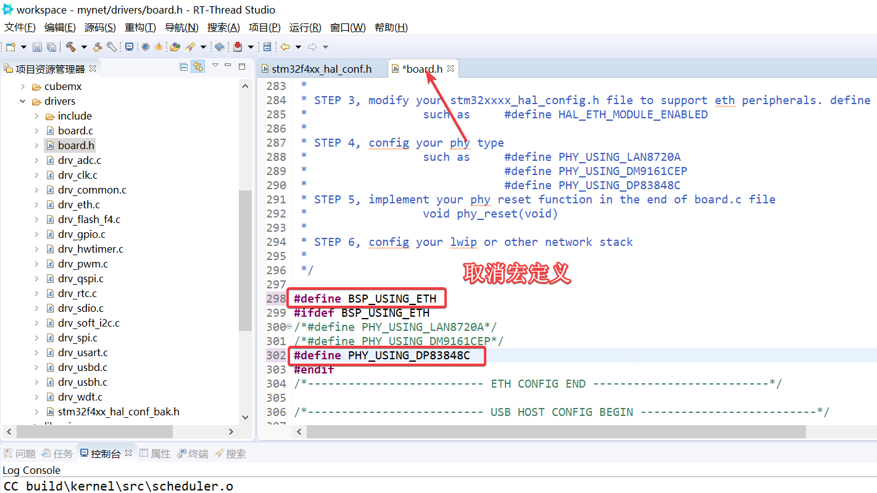Open the wrench settings icon
Image resolution: width=877 pixels, height=493 pixels.
point(112,46)
